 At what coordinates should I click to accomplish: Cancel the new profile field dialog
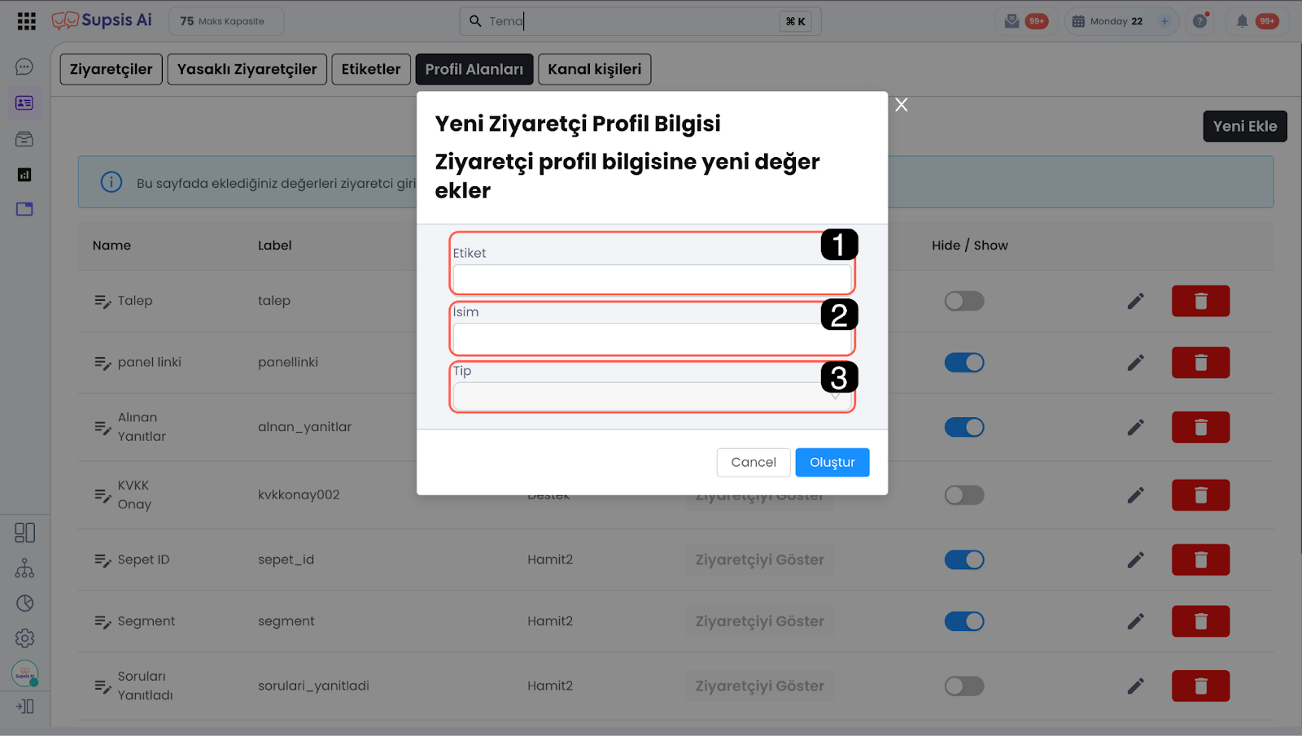click(753, 462)
